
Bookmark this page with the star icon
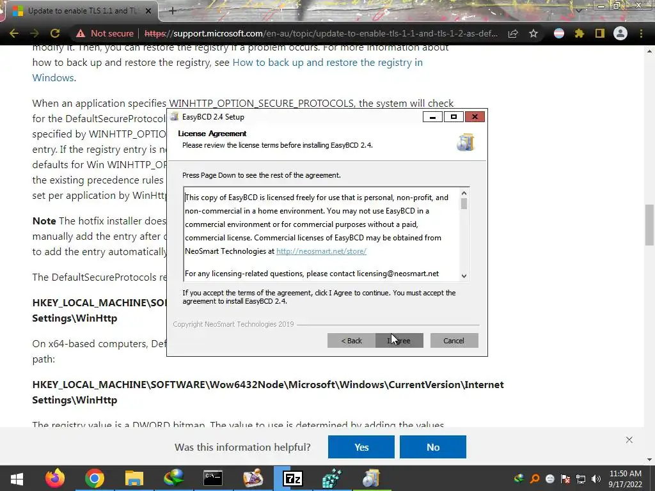coord(533,33)
